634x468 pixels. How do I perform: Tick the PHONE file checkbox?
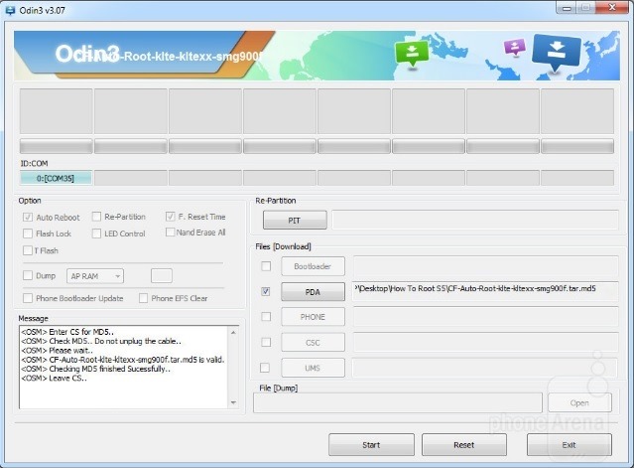click(x=266, y=317)
